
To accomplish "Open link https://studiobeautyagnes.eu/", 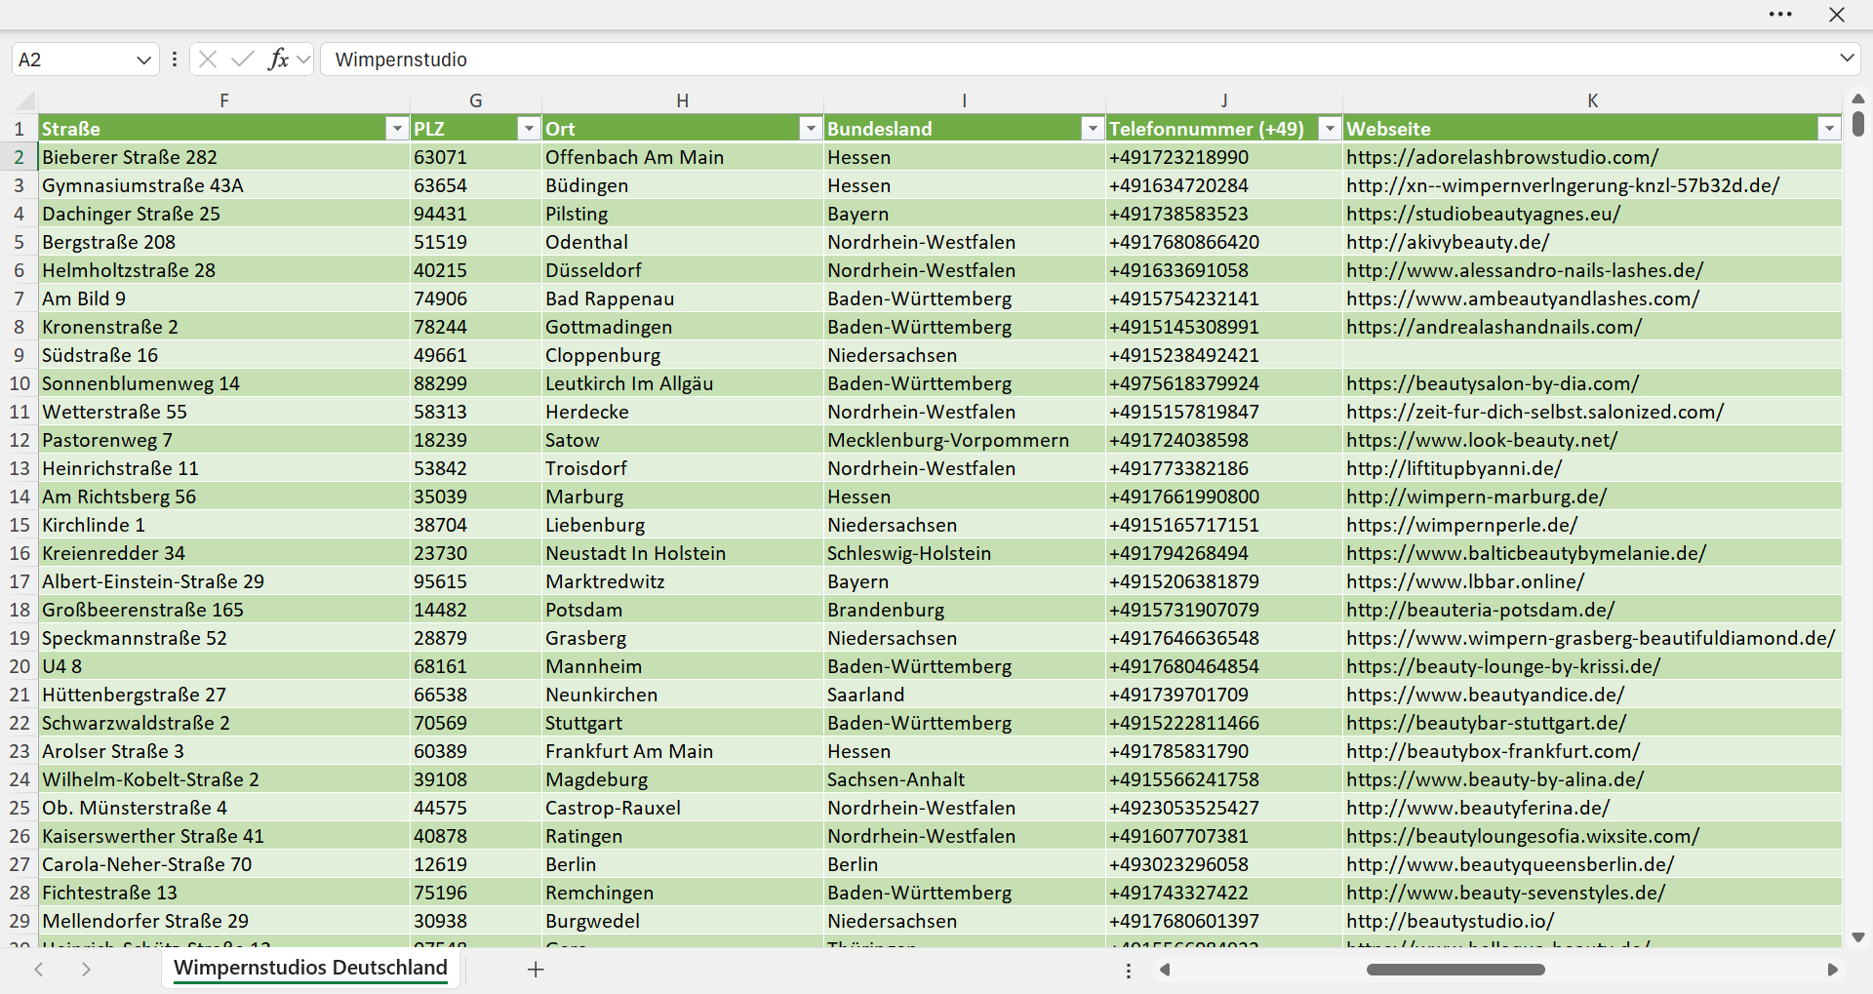I will point(1484,214).
